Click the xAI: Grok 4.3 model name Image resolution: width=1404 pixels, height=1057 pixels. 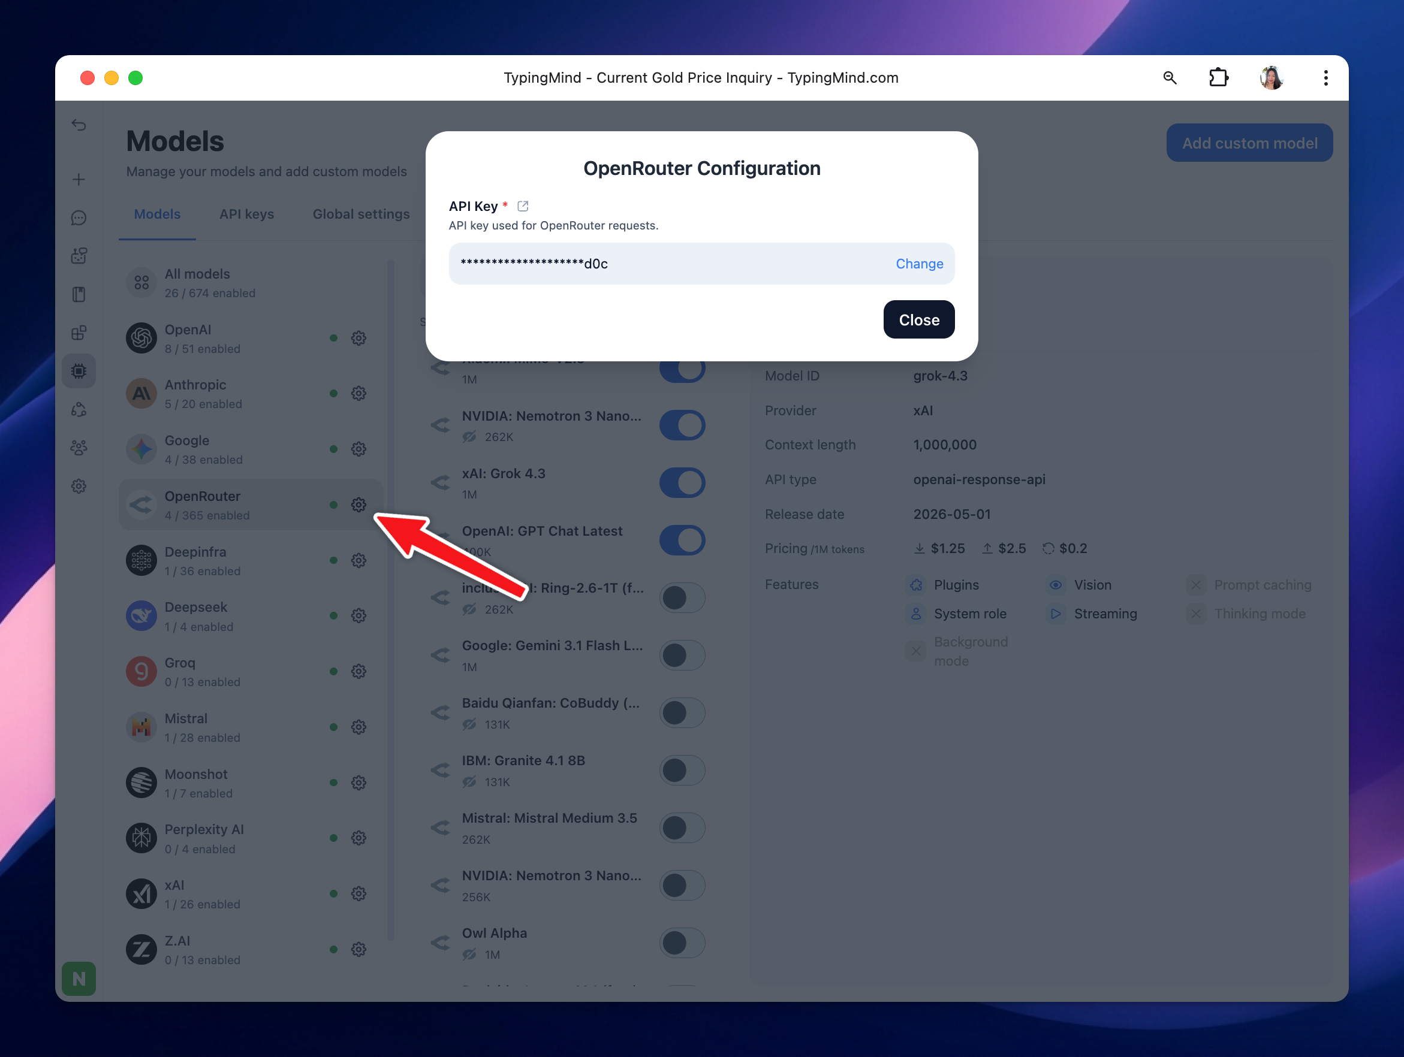504,474
